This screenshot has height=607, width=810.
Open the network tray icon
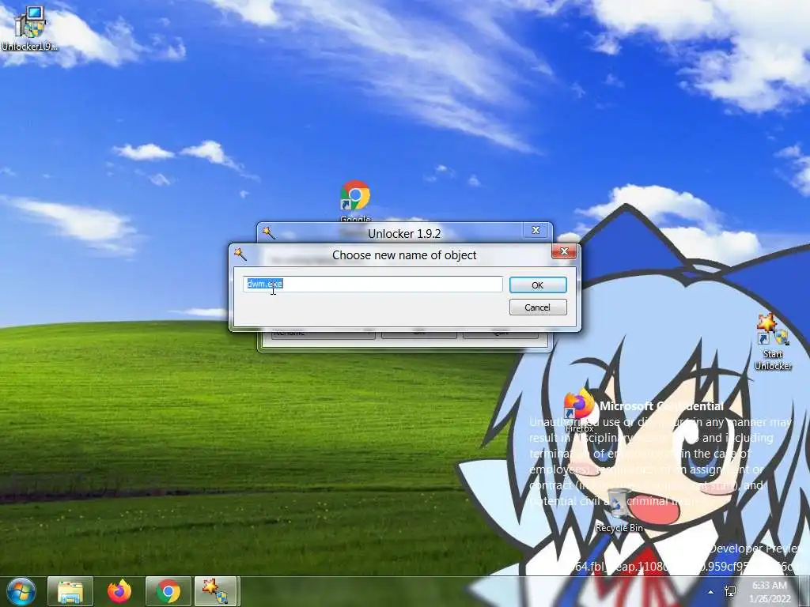point(731,591)
